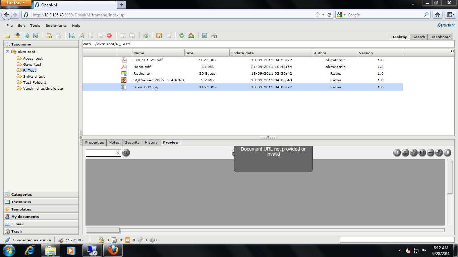
Task: Lock the selected document via toolbar
Action: [x=49, y=36]
